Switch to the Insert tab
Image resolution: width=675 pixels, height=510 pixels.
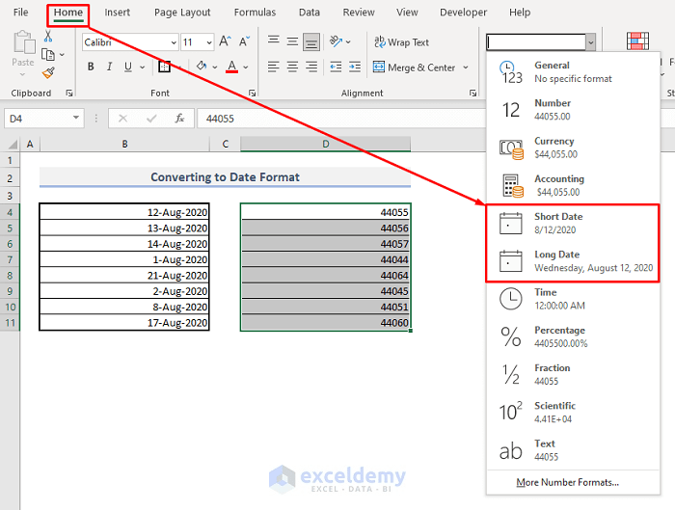pyautogui.click(x=117, y=12)
